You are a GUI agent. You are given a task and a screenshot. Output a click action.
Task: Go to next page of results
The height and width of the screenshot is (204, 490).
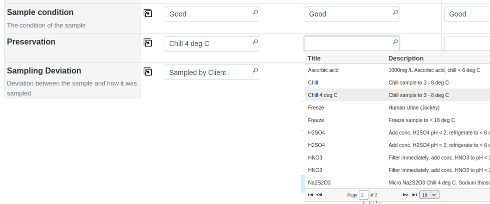tap(406, 194)
